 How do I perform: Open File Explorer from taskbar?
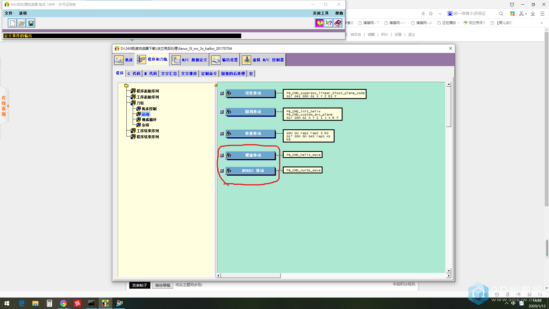(35, 303)
